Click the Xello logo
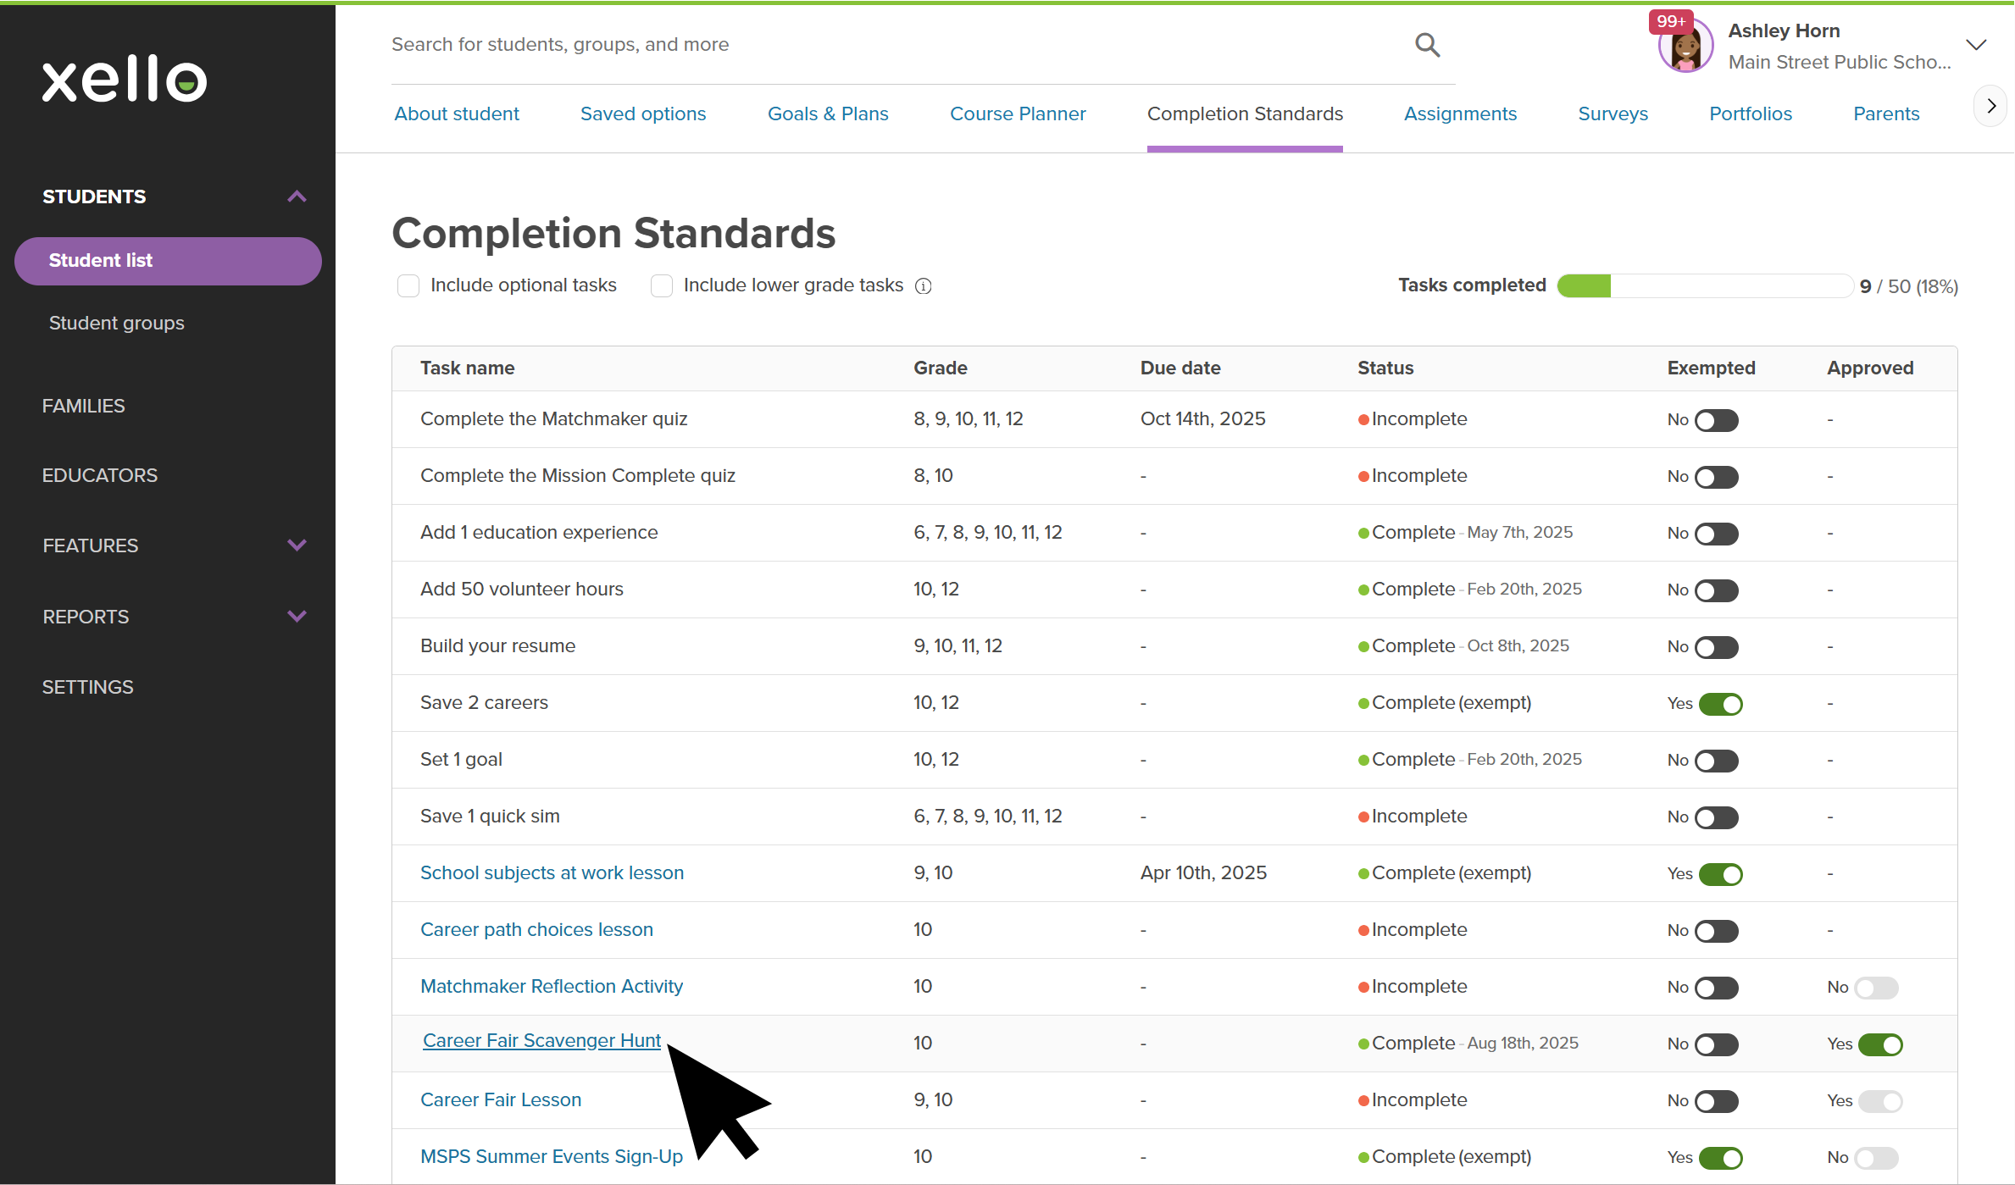Viewport: 2015px width, 1185px height. coord(125,80)
